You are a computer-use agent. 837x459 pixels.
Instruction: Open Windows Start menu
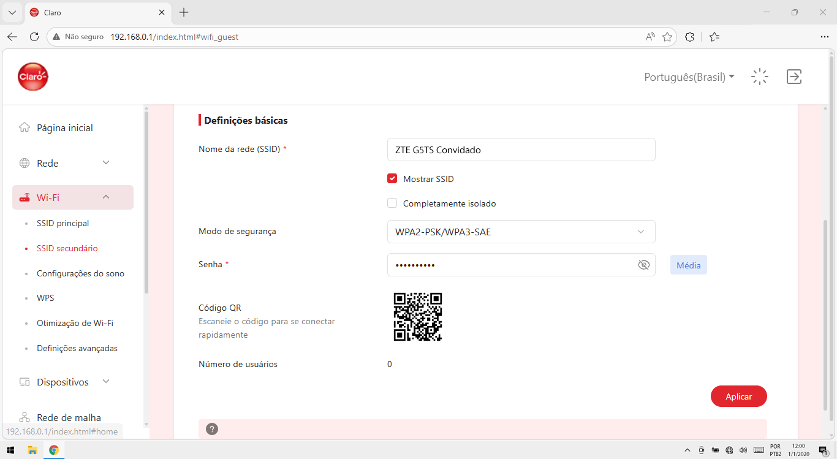[x=10, y=450]
